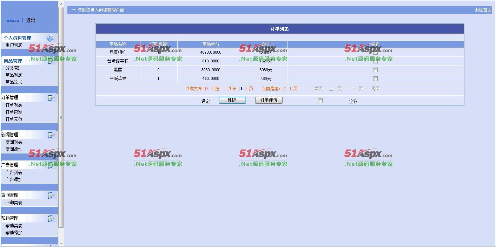Viewport: 496px width, 247px height.
Task: Click the 尼康相机 product name cell
Action: click(118, 52)
